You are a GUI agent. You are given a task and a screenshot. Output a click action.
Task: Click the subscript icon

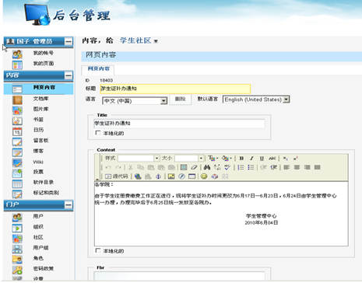pos(285,159)
